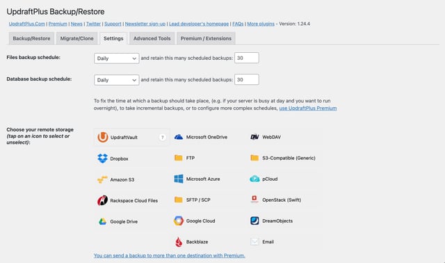Open the Premium / Extensions tab
The image size is (445, 263).
[x=206, y=38]
